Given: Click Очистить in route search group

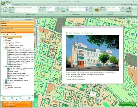Looking at the screenshot, I should tap(73, 12).
